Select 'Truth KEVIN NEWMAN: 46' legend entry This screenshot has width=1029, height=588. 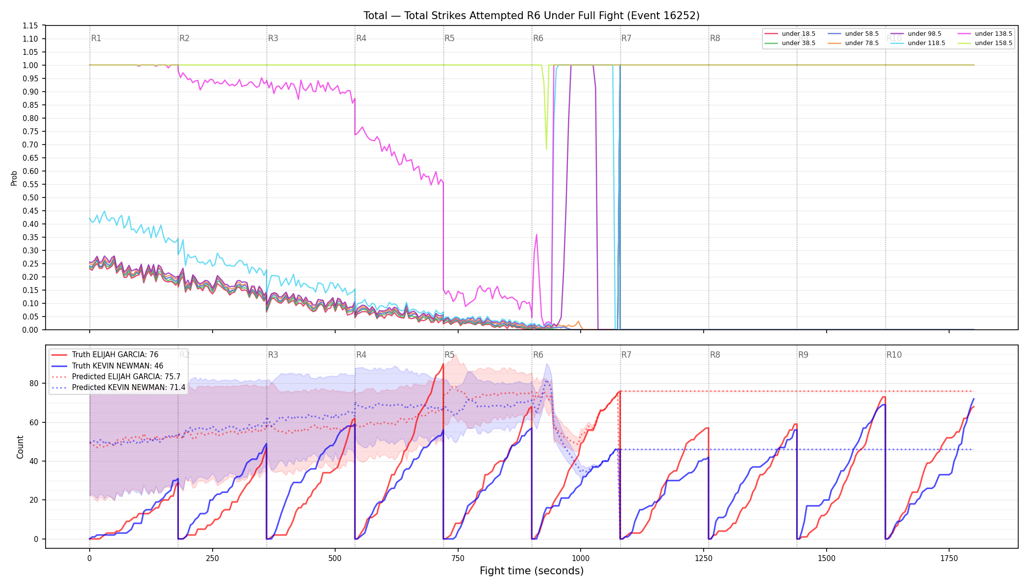(x=107, y=366)
